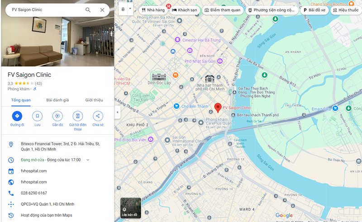
Task: Click the Gửi tới điện thoại icon
Action: [78, 116]
